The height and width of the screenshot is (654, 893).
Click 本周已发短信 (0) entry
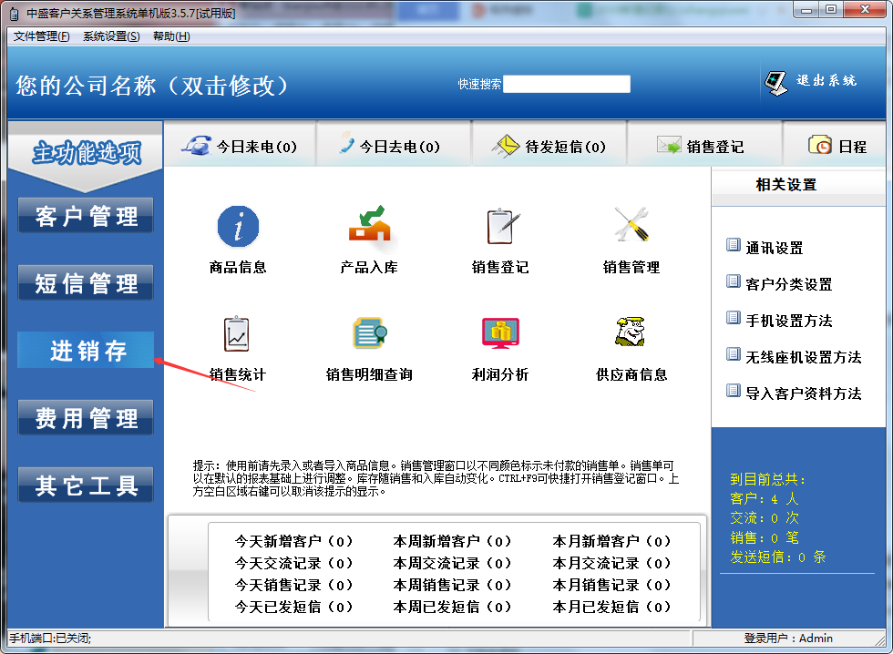[x=452, y=607]
